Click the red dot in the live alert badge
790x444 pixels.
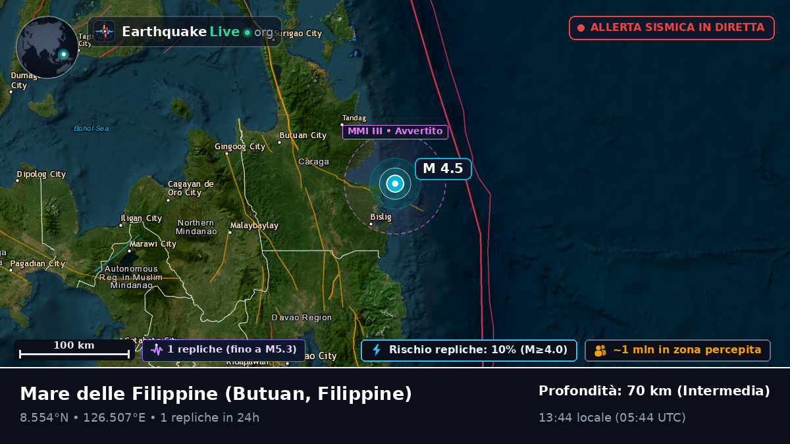(x=581, y=28)
